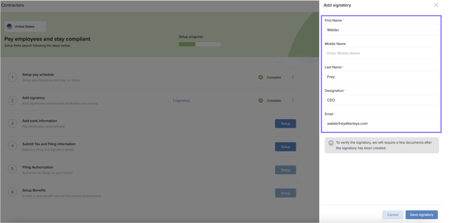Screen dimensions: 449x223
Task: Expand the United States country dropdown
Action: (x=42, y=27)
